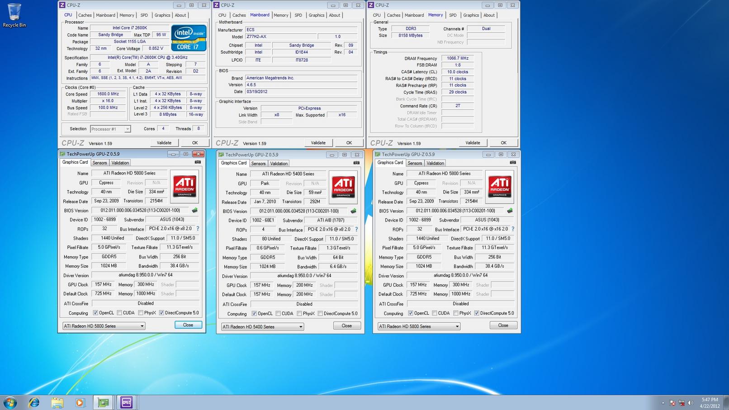The width and height of the screenshot is (729, 410).
Task: Click the BIOS save chip icon in HD 5400 GPU-Z window
Action: click(x=353, y=211)
